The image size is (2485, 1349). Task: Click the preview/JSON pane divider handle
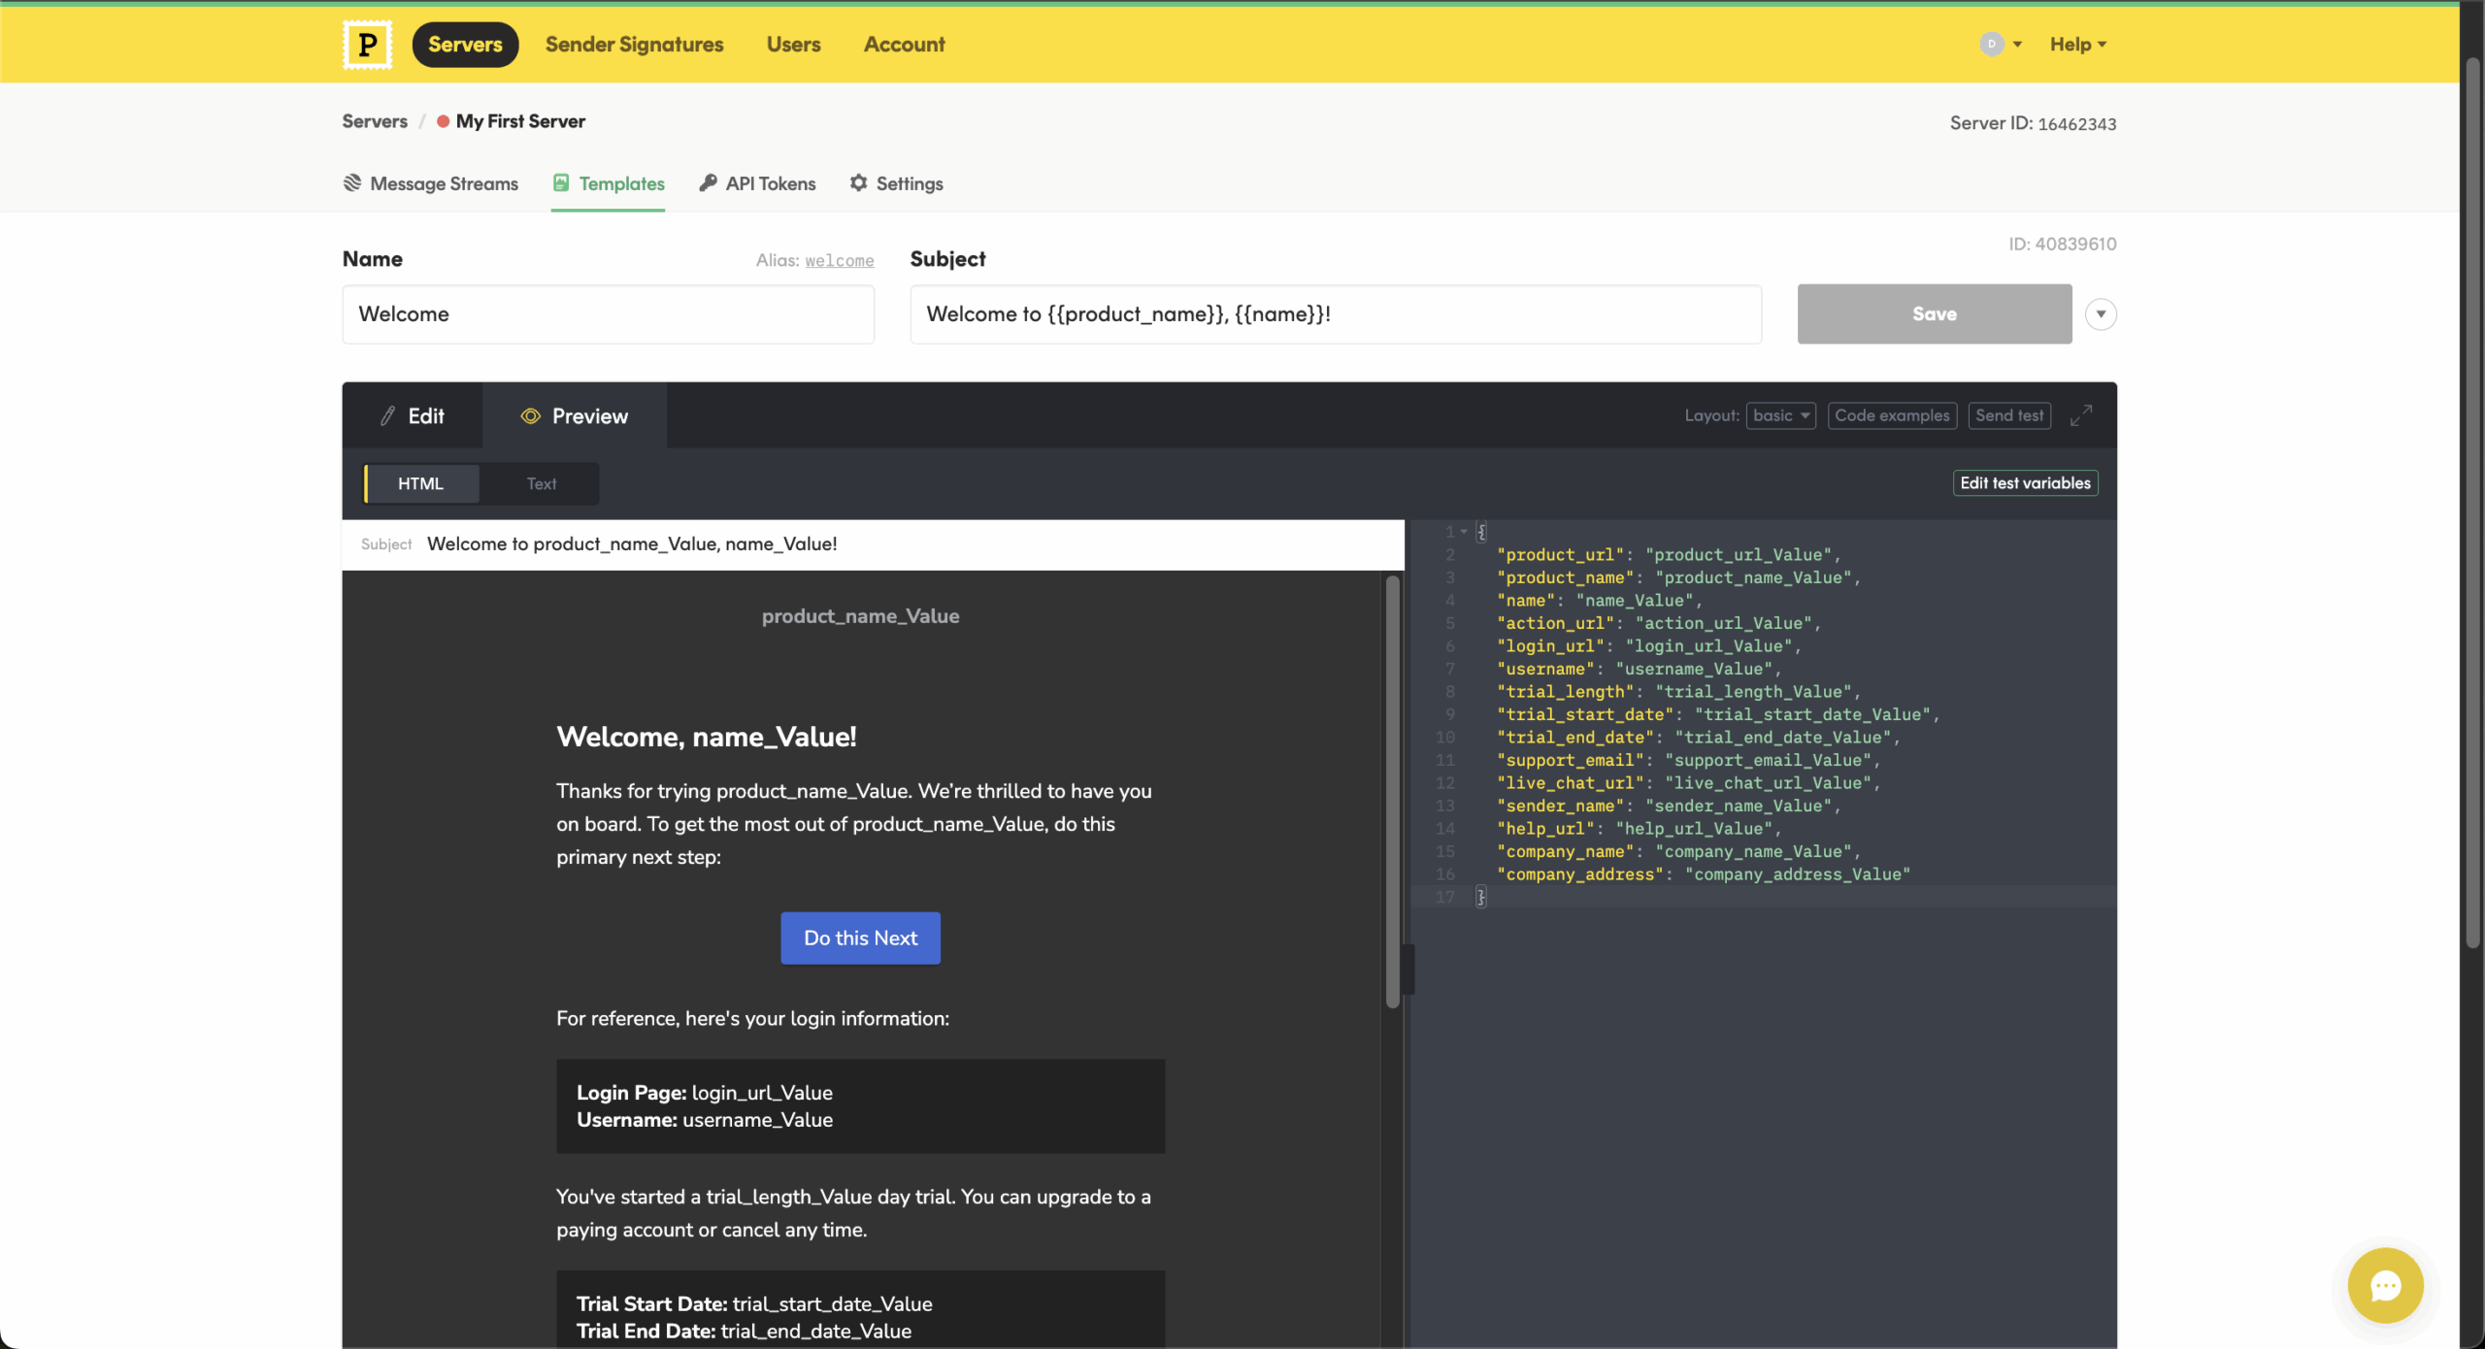coord(1408,968)
